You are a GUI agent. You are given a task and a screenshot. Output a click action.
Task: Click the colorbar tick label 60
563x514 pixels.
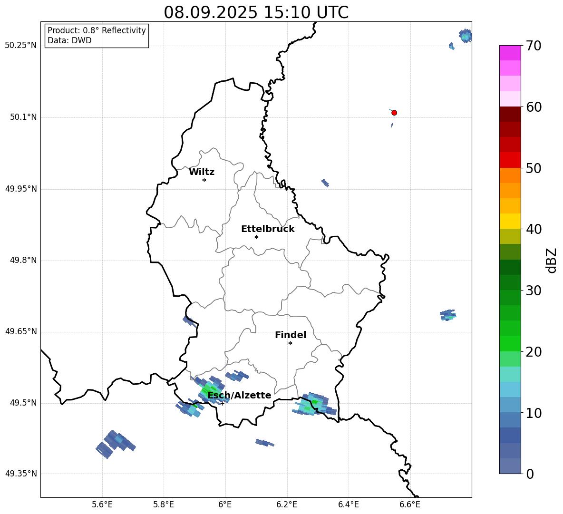point(533,107)
